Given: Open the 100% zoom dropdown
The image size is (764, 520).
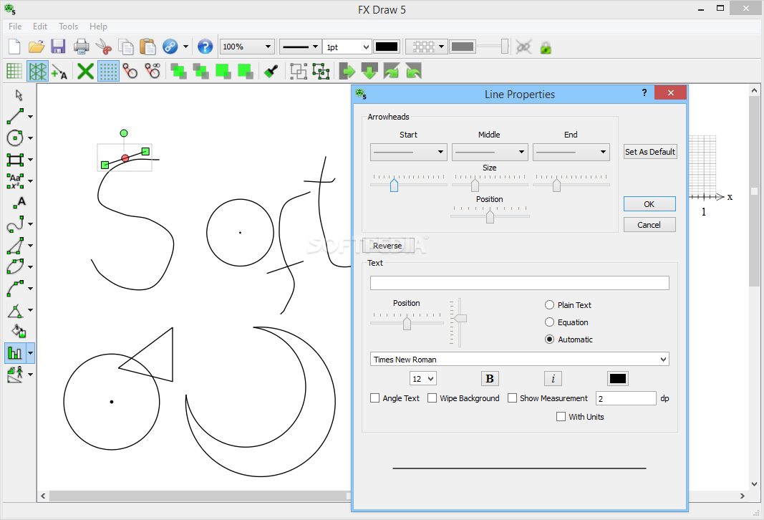Looking at the screenshot, I should tap(248, 47).
